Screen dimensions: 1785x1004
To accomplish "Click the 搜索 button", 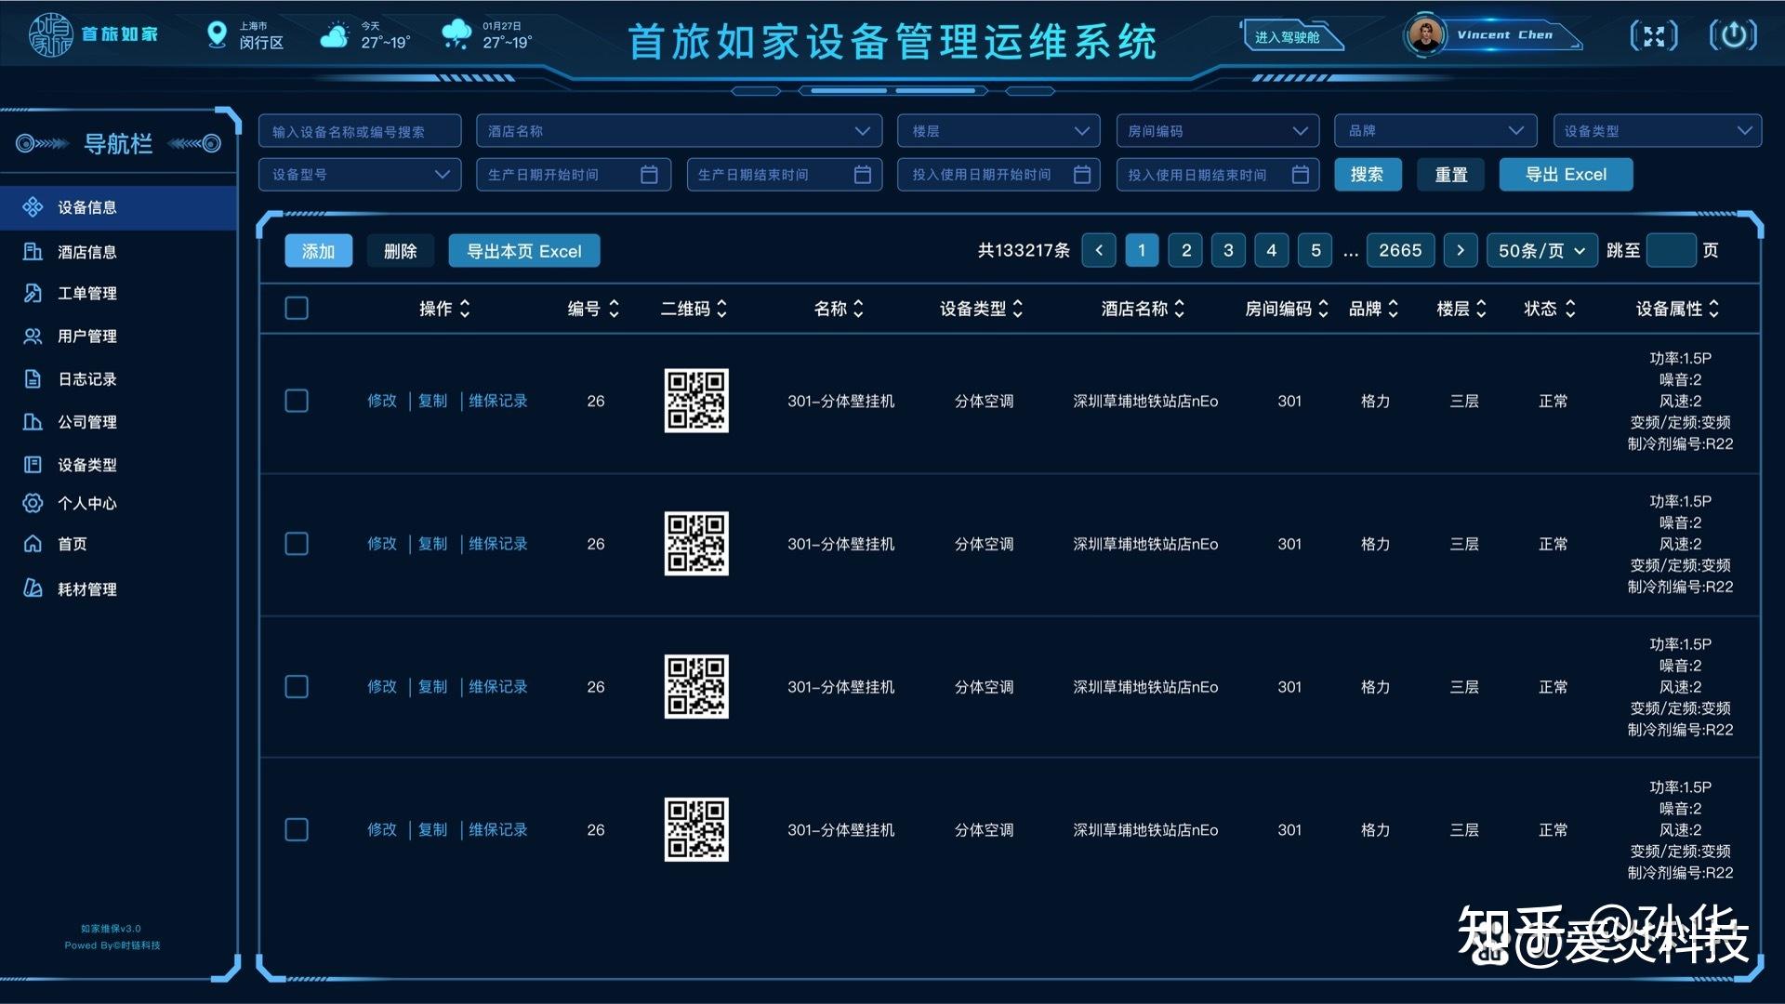I will pos(1367,174).
